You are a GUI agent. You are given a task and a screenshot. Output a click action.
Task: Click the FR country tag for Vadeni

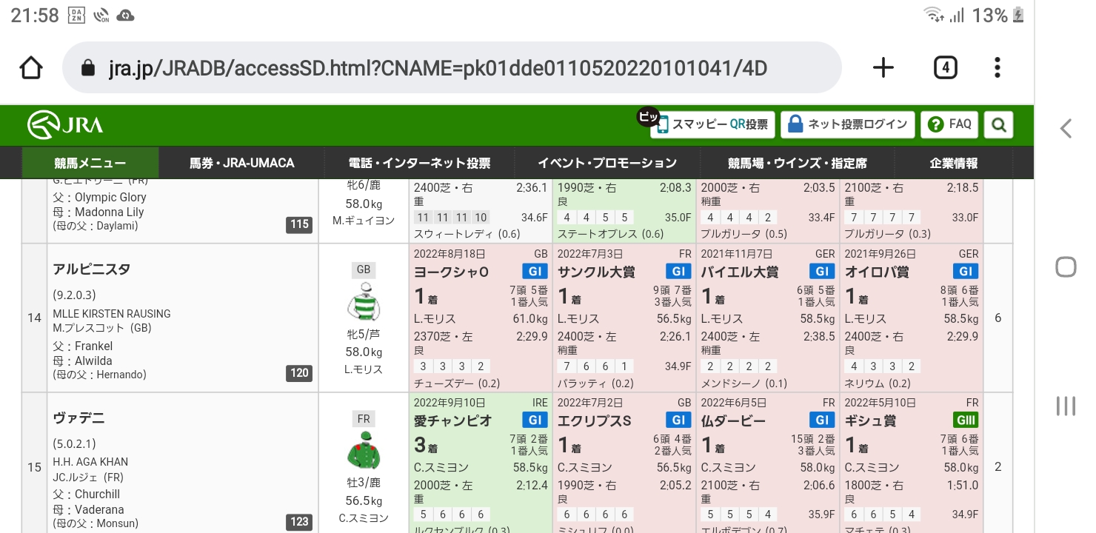364,418
